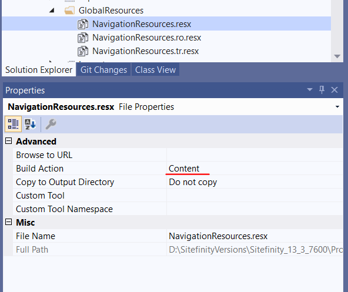Select the GlobalResources folder label
The height and width of the screenshot is (292, 348).
coord(111,11)
